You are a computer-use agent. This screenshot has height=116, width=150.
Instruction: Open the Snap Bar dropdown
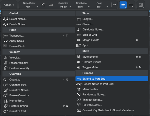click(x=102, y=5)
